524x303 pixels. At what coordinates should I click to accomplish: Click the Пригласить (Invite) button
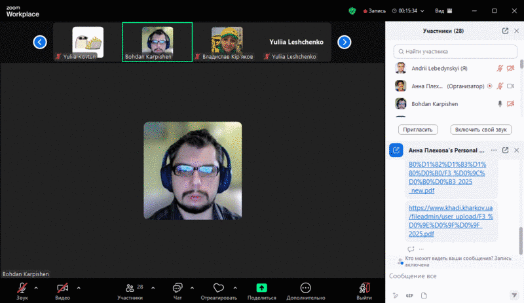[418, 130]
